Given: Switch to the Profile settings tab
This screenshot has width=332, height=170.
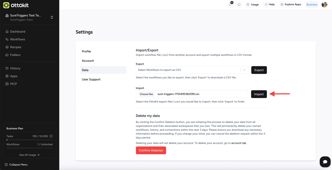Looking at the screenshot, I should tap(86, 51).
